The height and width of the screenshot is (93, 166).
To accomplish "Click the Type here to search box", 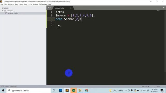I will 29,90.
